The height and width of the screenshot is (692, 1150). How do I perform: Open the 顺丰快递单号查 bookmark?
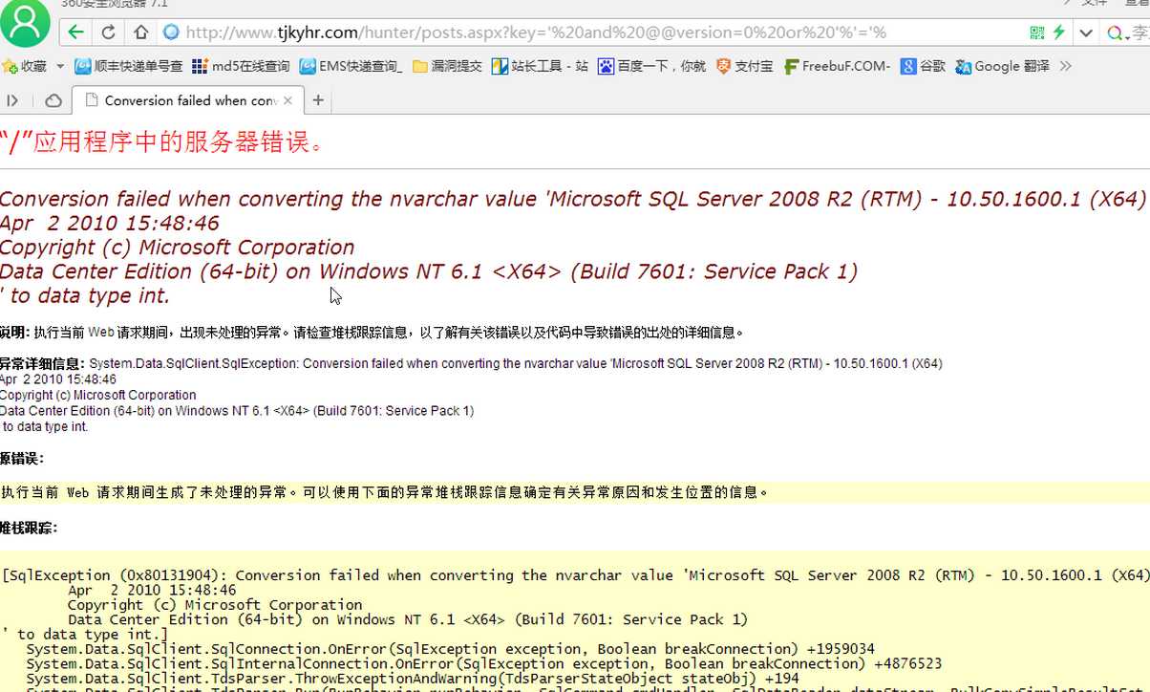(x=129, y=66)
